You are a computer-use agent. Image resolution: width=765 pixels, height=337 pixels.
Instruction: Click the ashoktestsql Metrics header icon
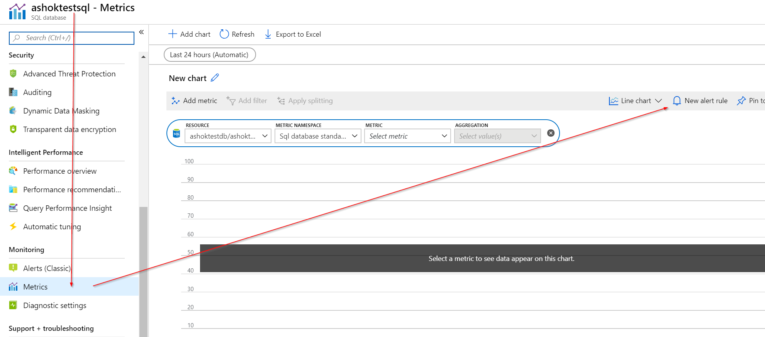click(x=17, y=12)
